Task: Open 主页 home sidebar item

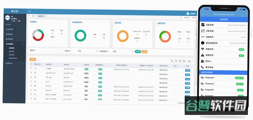Action: tap(15, 25)
